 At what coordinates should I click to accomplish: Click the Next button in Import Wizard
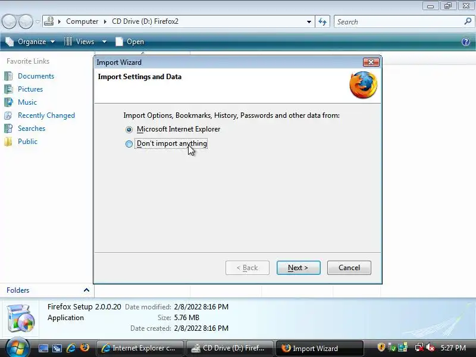299,268
